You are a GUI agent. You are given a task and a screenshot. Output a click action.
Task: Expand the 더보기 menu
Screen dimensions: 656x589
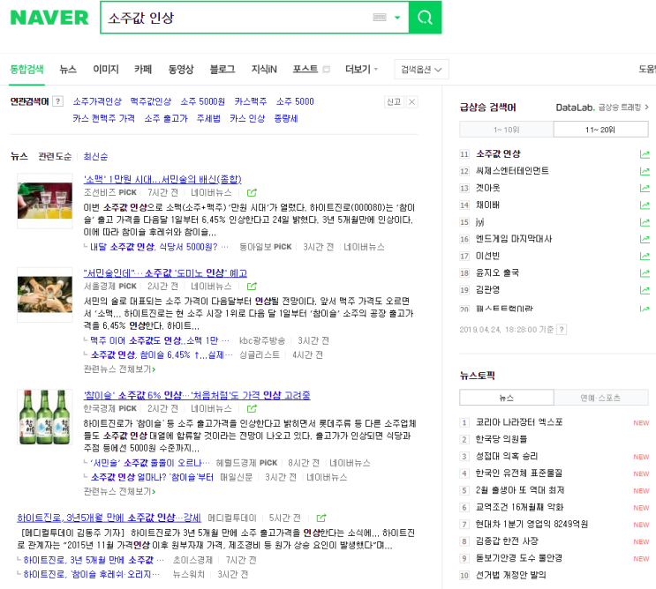pyautogui.click(x=361, y=70)
